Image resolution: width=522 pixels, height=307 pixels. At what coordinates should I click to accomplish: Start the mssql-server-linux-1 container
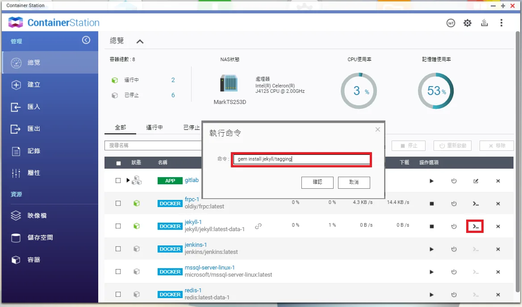pyautogui.click(x=431, y=272)
